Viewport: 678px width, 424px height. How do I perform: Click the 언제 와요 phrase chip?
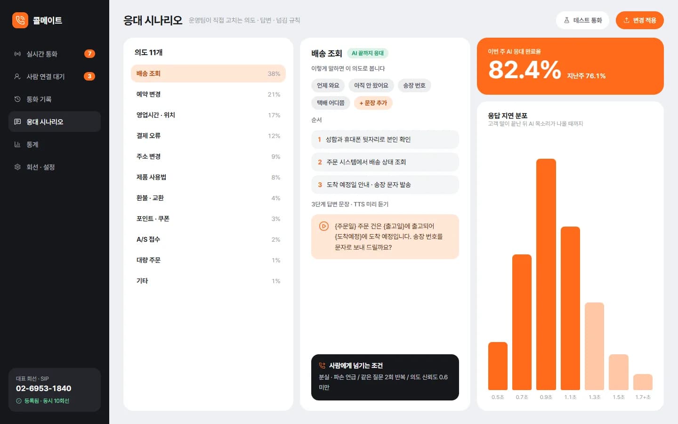(328, 85)
